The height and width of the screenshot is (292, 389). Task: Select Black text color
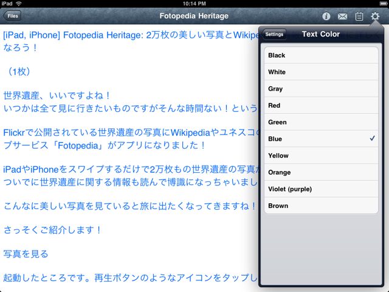click(321, 55)
